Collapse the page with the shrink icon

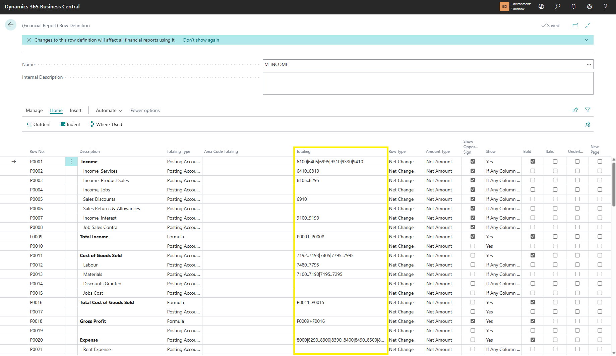pos(588,25)
